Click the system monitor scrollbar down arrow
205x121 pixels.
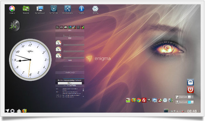(x=83, y=96)
